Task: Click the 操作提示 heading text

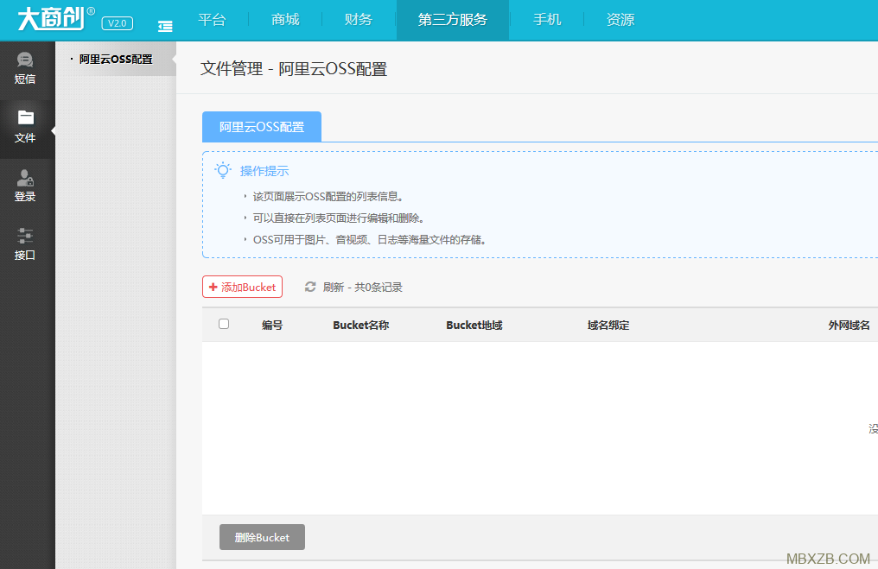Action: [x=264, y=171]
